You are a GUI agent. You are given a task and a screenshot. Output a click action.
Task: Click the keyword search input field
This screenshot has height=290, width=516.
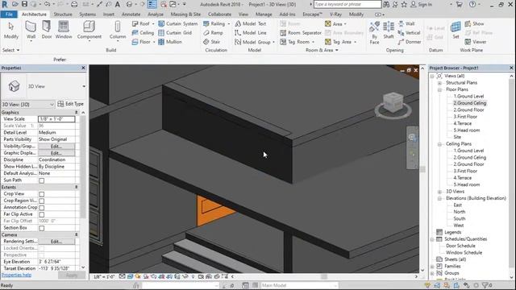coord(347,4)
